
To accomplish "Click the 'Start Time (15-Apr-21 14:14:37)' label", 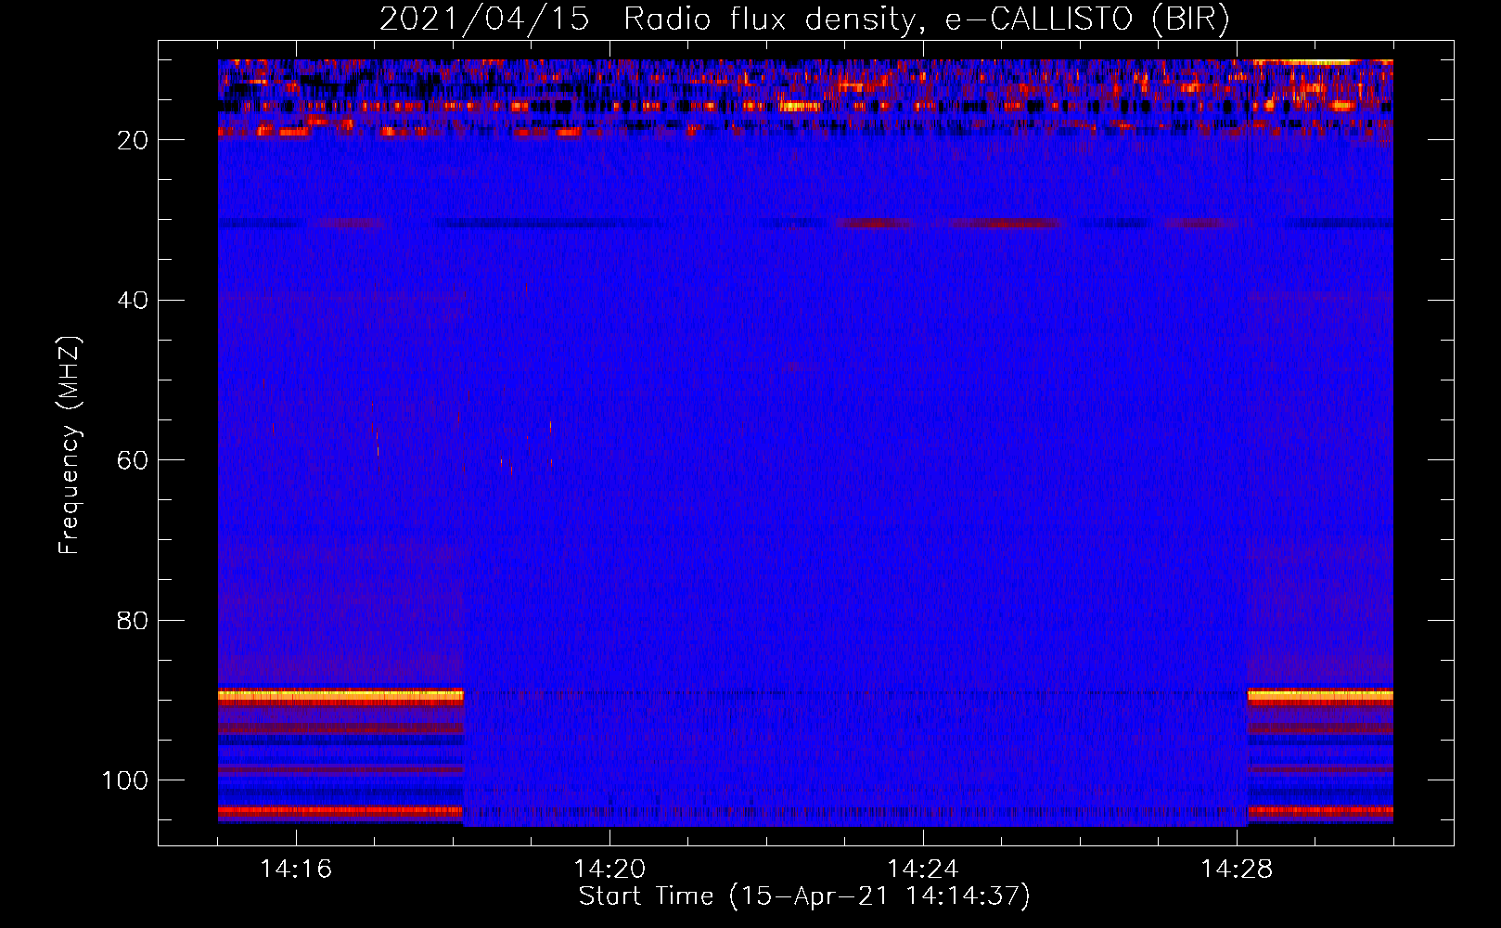I will [804, 896].
